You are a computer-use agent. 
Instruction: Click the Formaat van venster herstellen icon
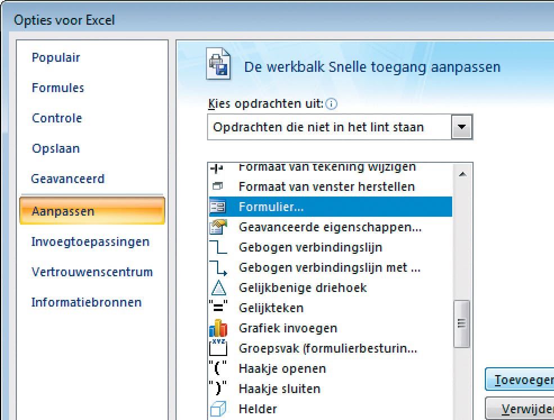pyautogui.click(x=217, y=186)
